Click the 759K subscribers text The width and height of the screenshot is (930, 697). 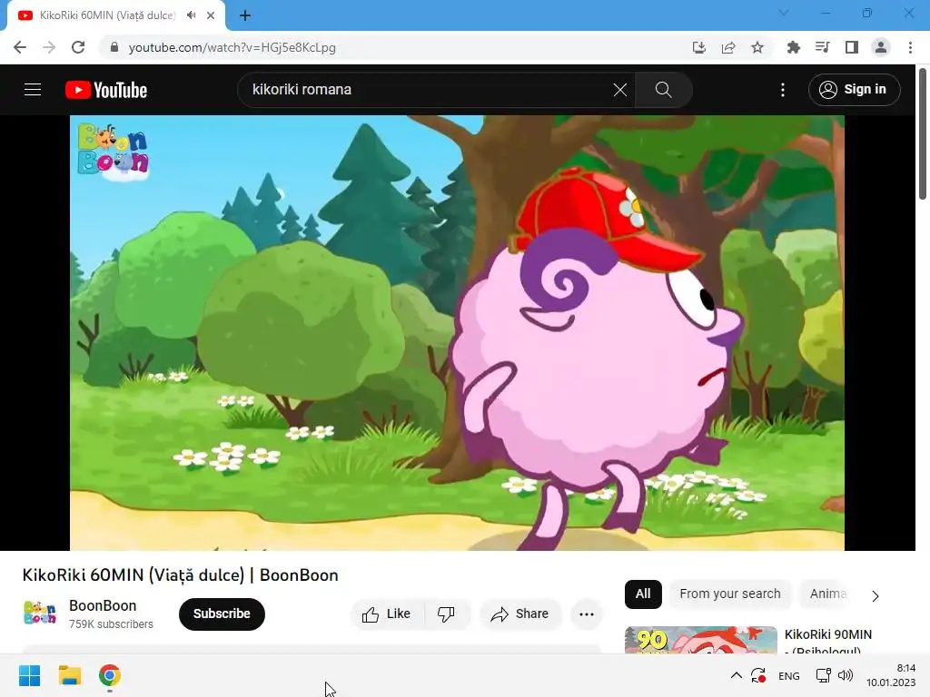(x=111, y=624)
